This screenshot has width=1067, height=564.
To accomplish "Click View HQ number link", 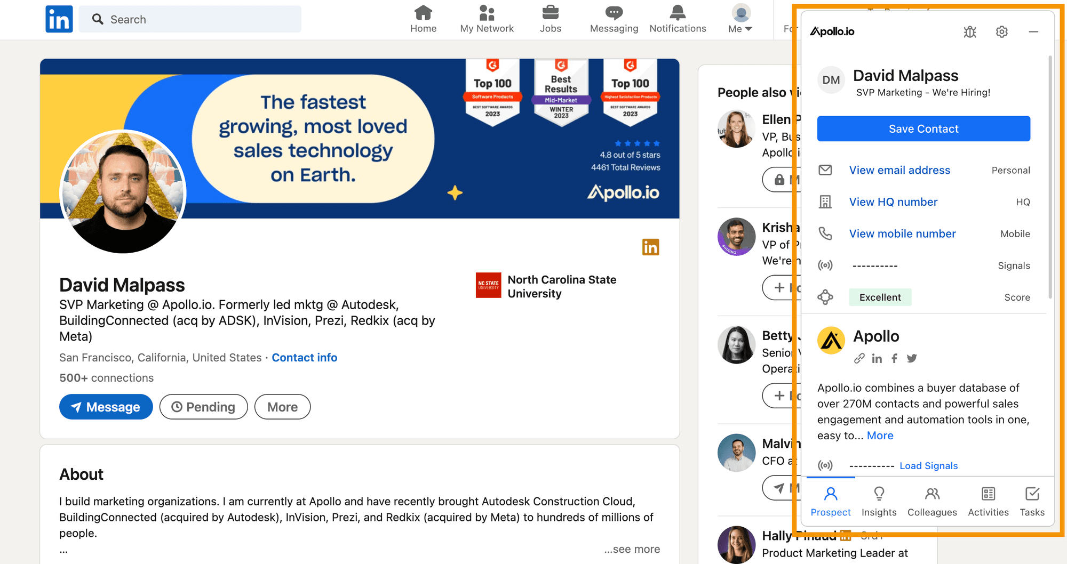I will coord(893,202).
